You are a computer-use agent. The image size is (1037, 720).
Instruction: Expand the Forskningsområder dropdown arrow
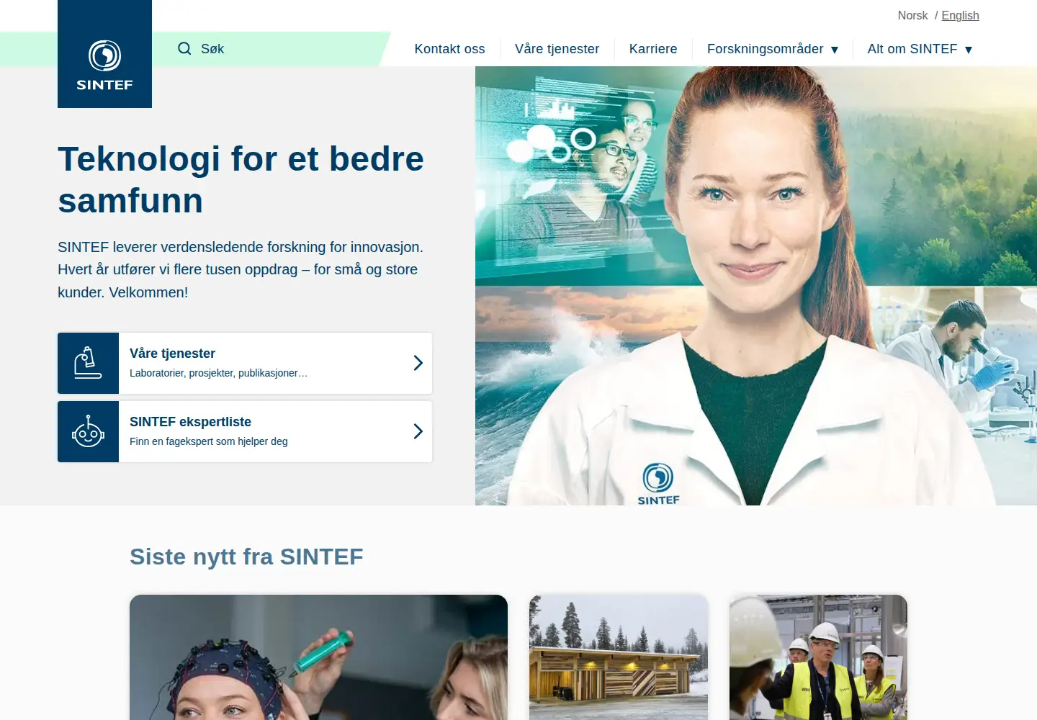835,50
